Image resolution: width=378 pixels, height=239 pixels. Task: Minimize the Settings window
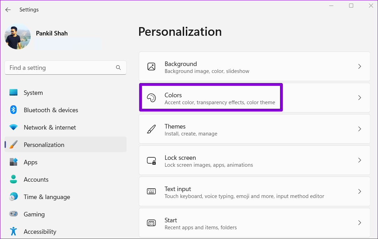pos(331,6)
